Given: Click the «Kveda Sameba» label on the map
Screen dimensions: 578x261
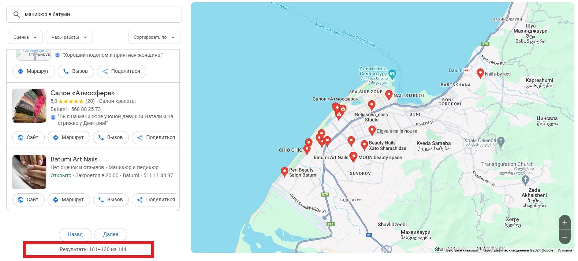Looking at the screenshot, I should pyautogui.click(x=434, y=143).
